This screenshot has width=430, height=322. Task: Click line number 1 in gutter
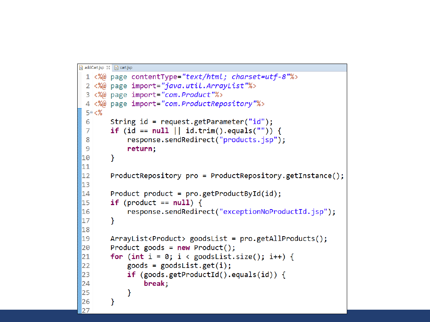click(x=88, y=77)
